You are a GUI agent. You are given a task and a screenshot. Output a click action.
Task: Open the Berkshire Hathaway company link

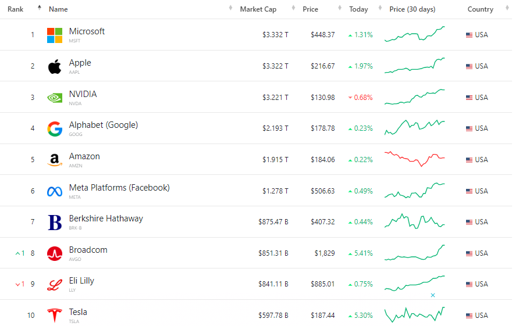[106, 218]
